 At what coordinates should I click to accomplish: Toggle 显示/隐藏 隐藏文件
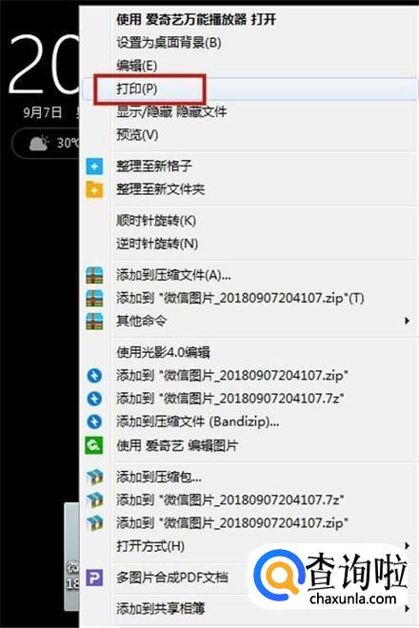171,111
